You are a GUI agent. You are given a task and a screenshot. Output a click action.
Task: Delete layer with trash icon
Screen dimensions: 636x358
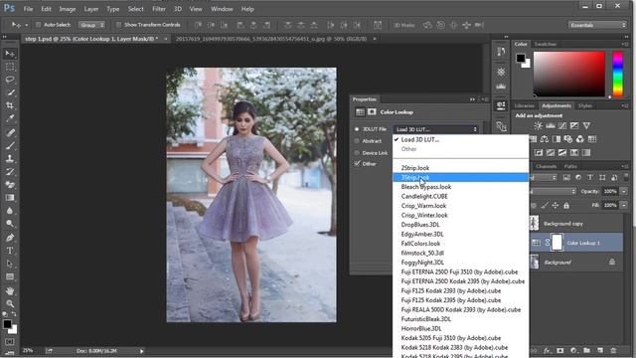tap(613, 350)
